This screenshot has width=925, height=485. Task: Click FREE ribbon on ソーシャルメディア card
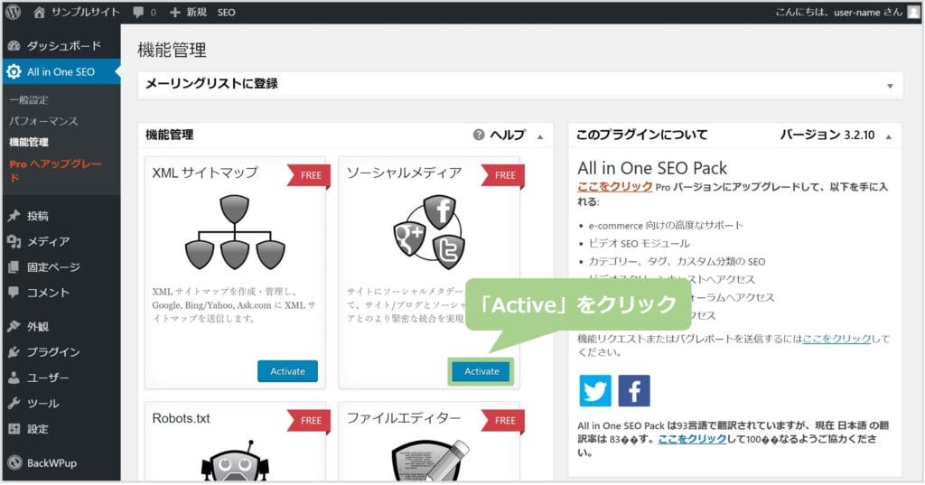pyautogui.click(x=502, y=175)
